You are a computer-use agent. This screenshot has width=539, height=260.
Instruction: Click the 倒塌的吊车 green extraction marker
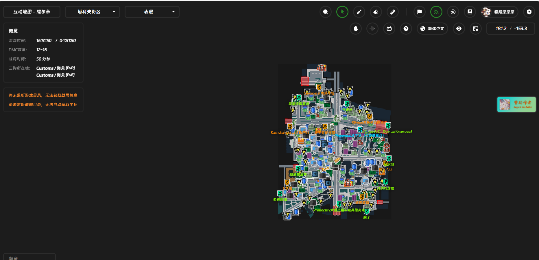[x=298, y=169]
